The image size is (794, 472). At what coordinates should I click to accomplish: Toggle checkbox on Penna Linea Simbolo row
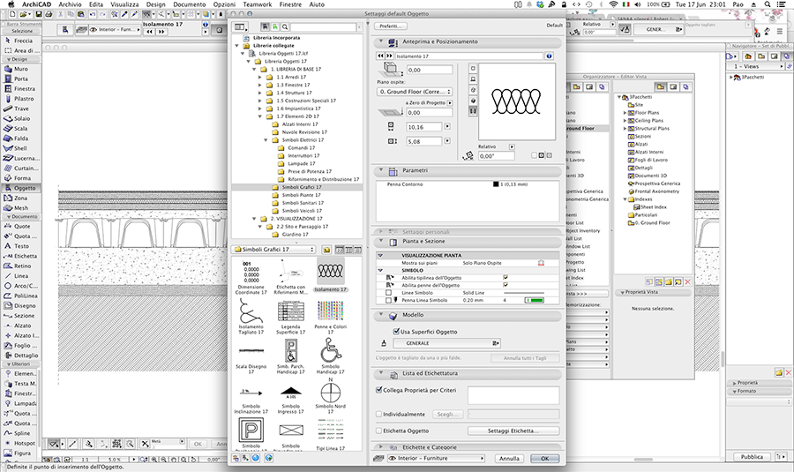pos(388,300)
